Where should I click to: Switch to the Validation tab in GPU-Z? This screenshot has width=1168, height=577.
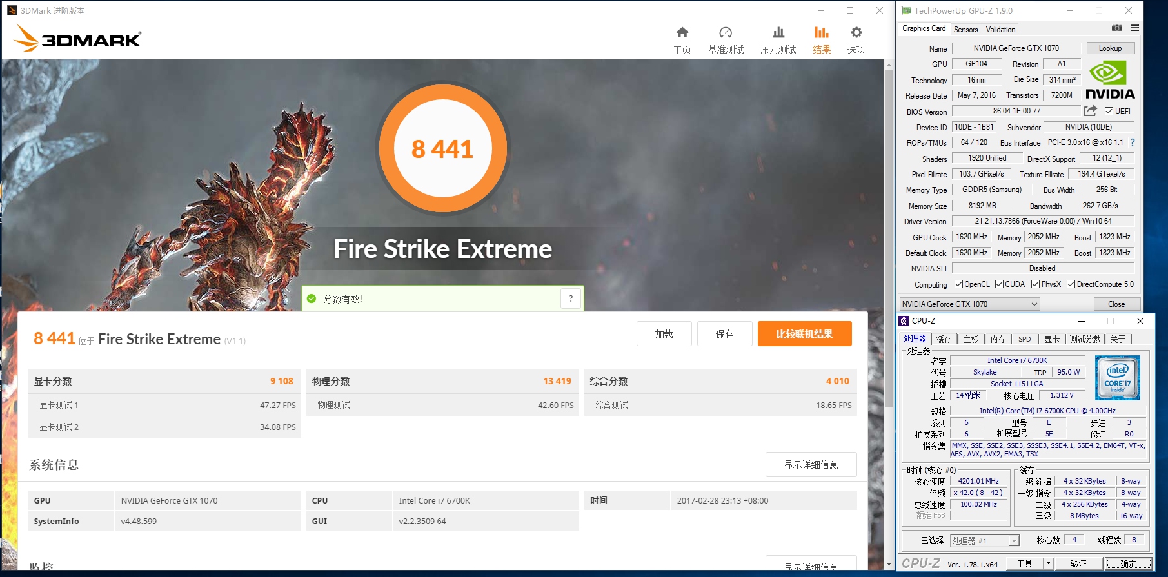pyautogui.click(x=1000, y=30)
